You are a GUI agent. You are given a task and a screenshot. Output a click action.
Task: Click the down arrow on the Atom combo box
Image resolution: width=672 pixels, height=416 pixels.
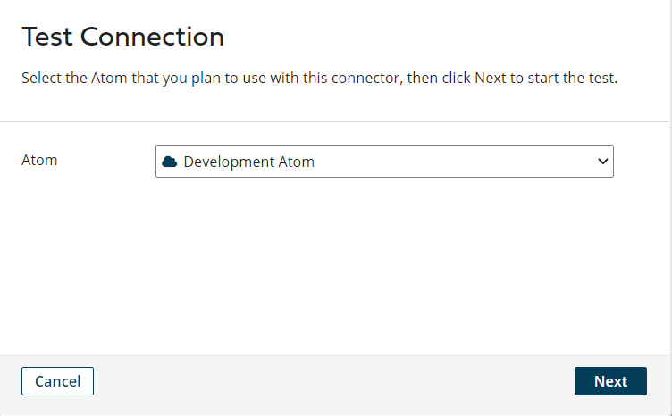pos(602,162)
